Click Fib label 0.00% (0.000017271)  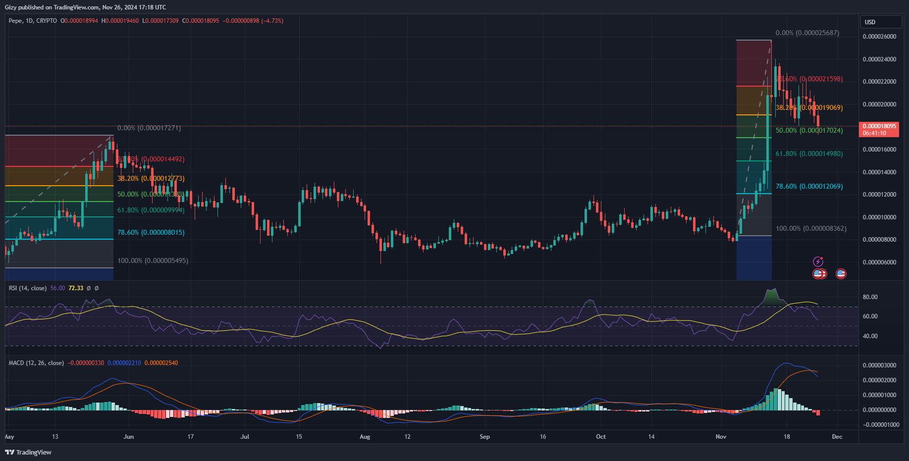pyautogui.click(x=149, y=128)
